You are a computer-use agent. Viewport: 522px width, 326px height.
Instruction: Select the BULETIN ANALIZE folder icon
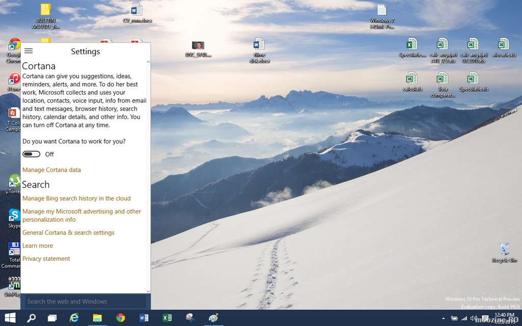pos(45,16)
